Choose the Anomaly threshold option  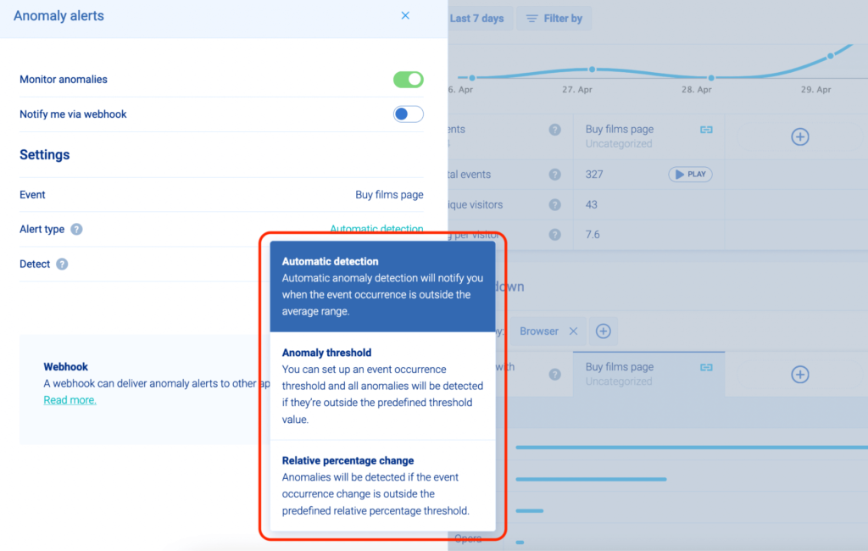pyautogui.click(x=382, y=386)
